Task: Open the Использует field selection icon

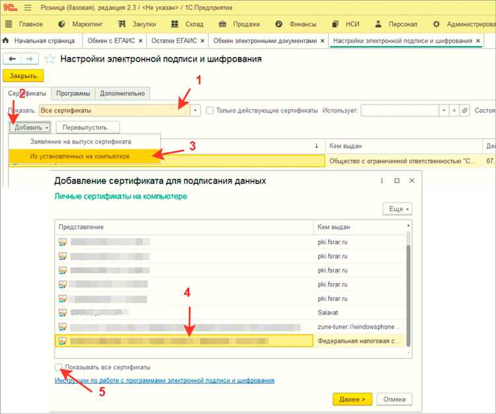Action: [x=464, y=110]
